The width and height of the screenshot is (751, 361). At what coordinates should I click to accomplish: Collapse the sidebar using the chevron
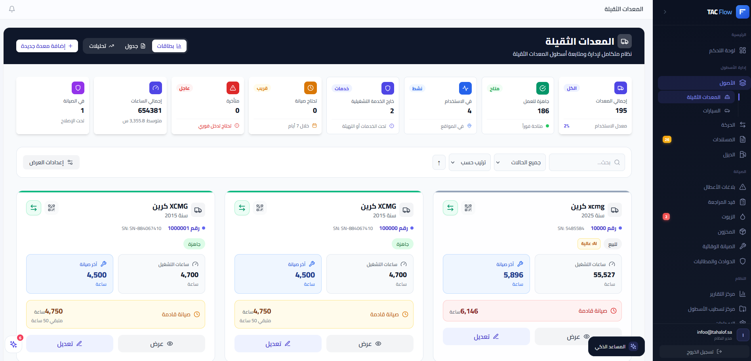[665, 12]
